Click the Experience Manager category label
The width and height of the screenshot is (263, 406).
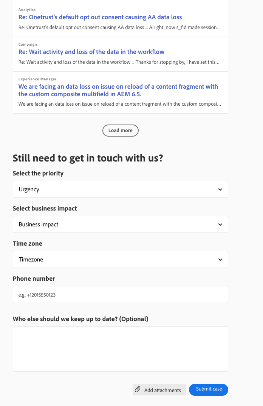coord(37,79)
